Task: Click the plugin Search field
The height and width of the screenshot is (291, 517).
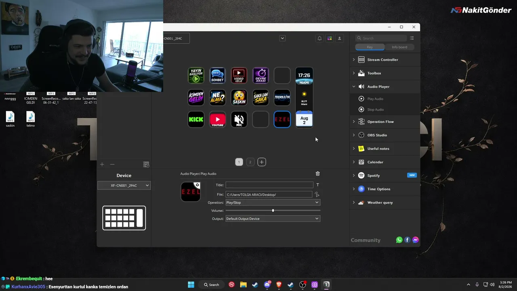Action: coord(381,38)
